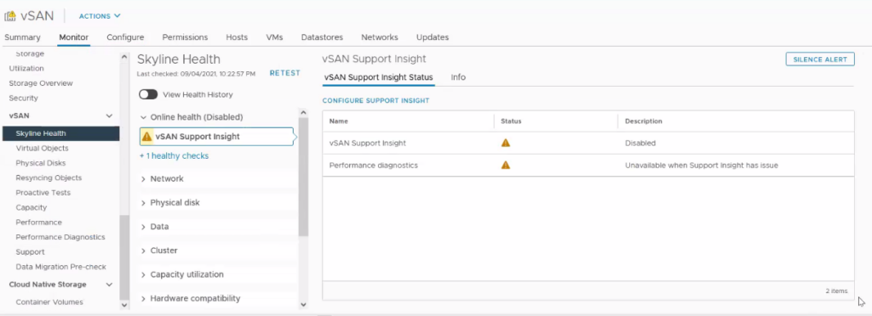
Task: Expand the Network health group
Action: (143, 179)
